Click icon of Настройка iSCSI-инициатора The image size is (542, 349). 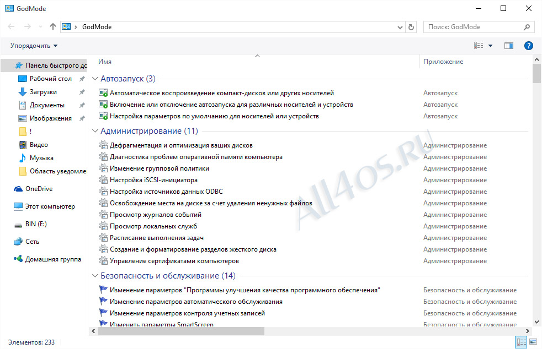pos(103,180)
